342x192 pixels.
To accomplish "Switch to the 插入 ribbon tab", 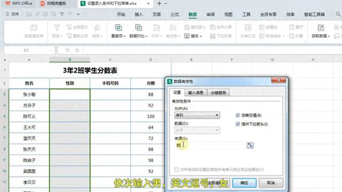I will tap(139, 14).
